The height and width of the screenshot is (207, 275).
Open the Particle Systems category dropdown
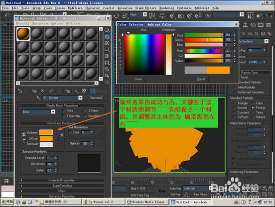click(x=266, y=41)
